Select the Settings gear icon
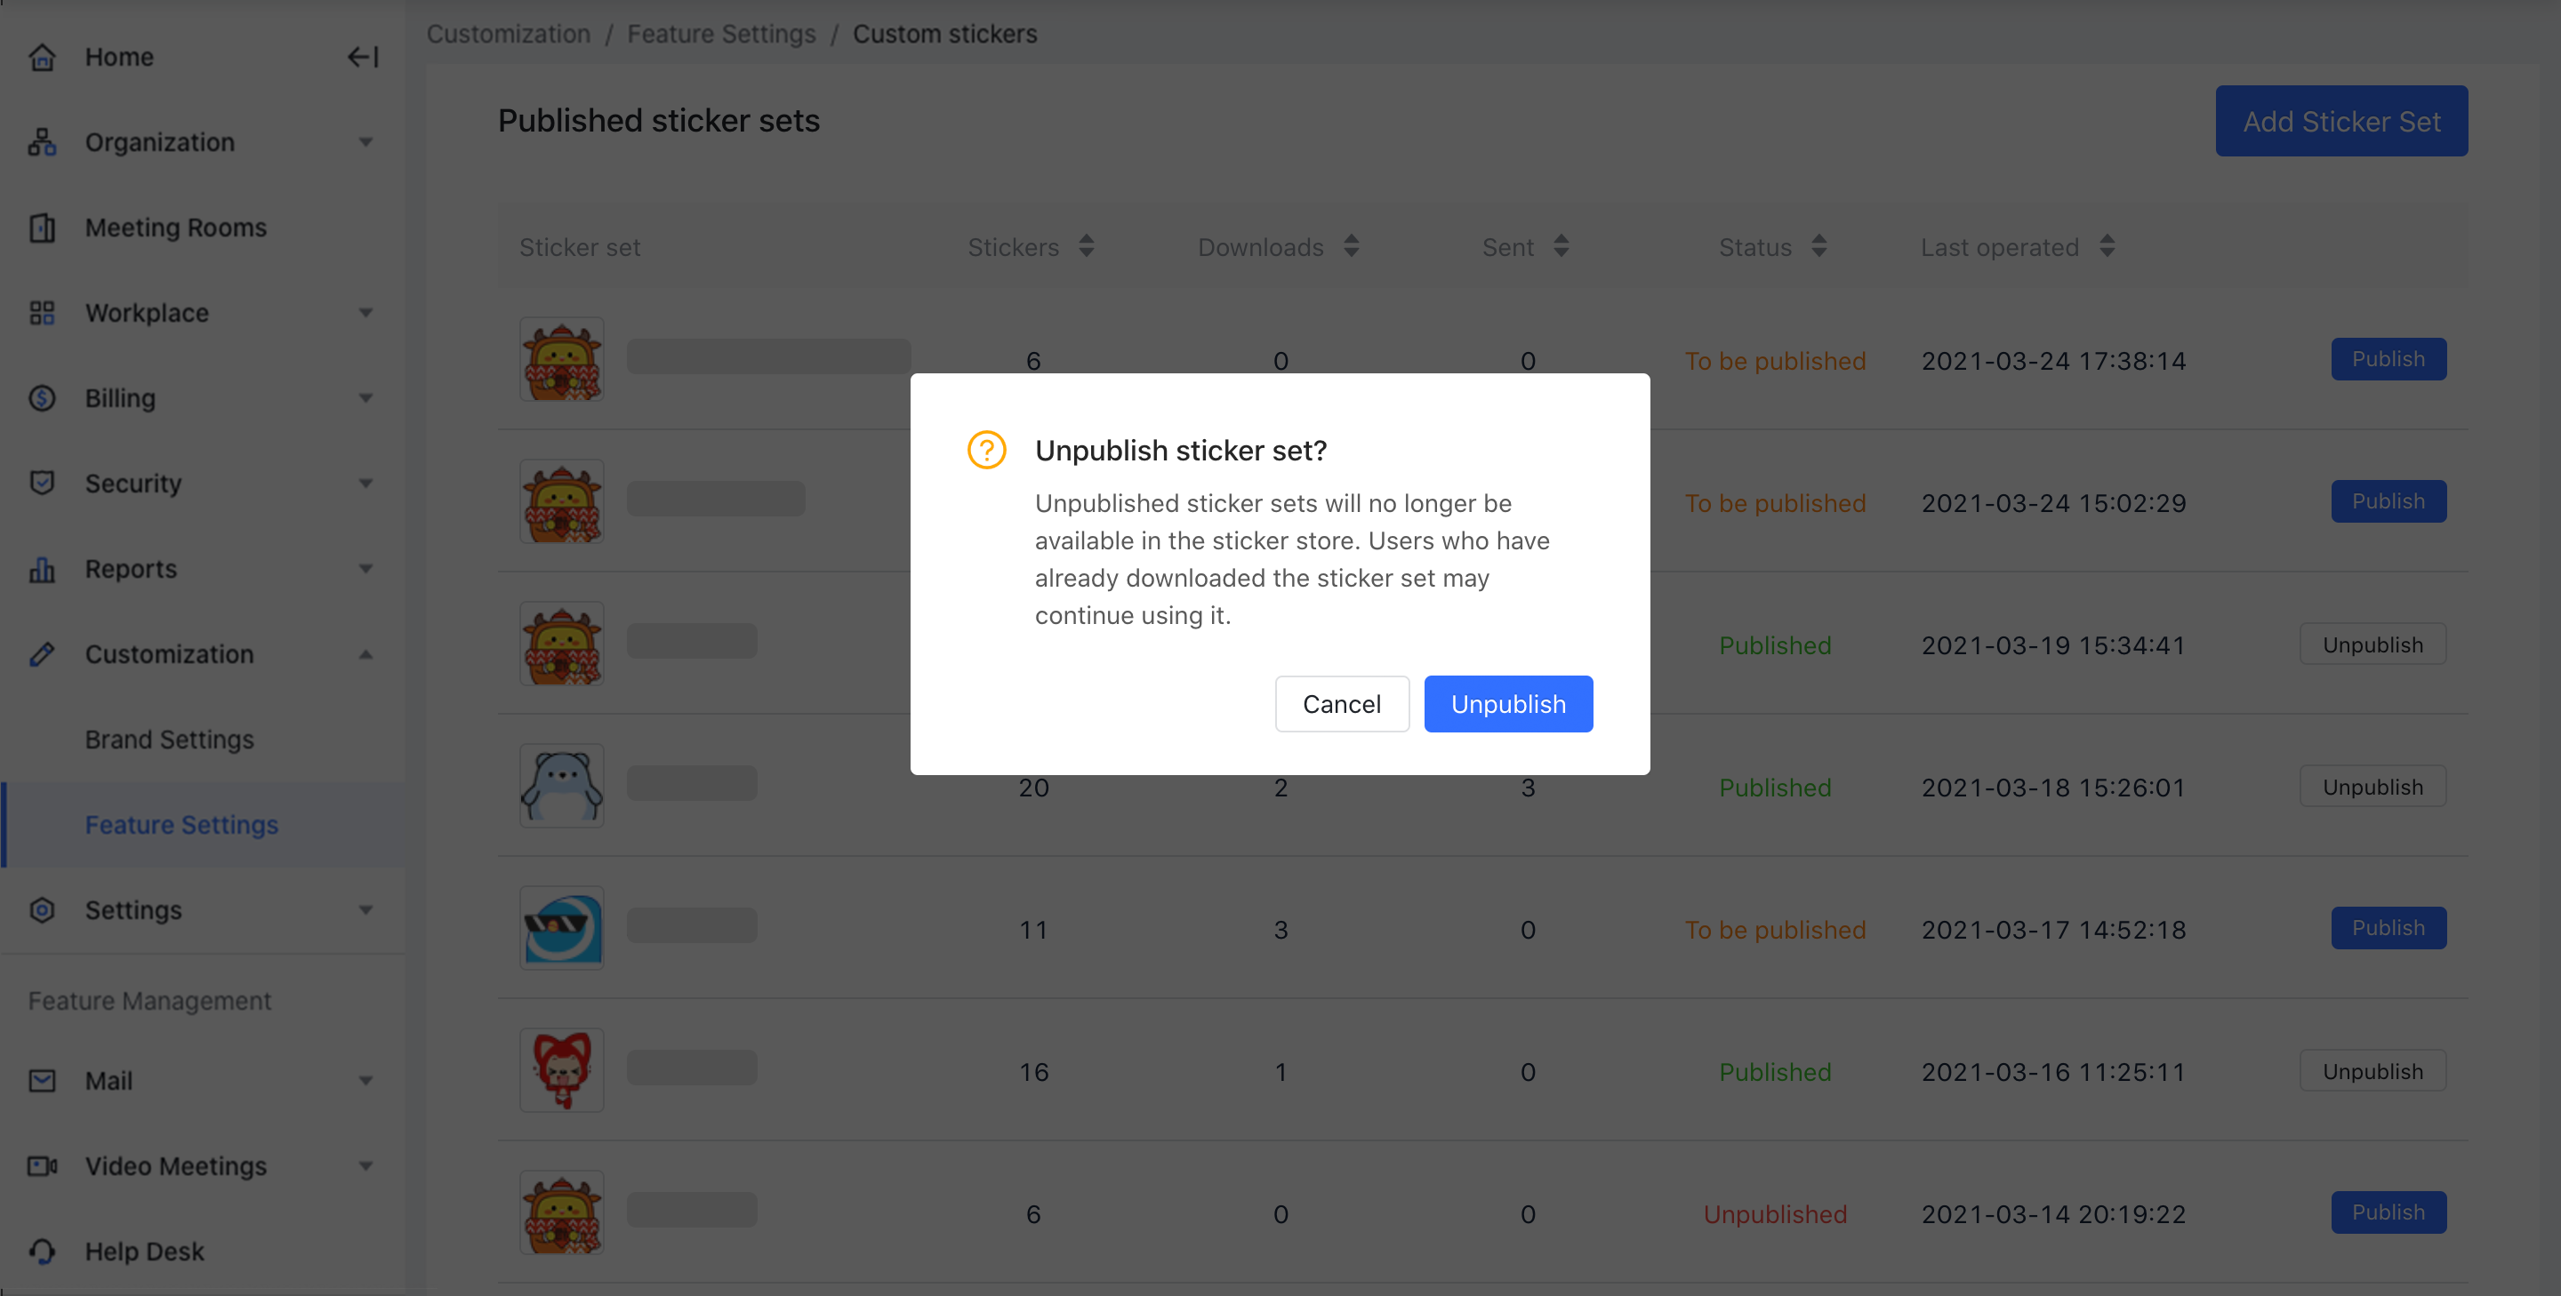2561x1296 pixels. point(42,909)
